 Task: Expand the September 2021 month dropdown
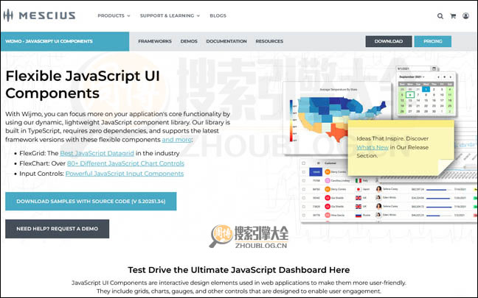click(x=412, y=77)
